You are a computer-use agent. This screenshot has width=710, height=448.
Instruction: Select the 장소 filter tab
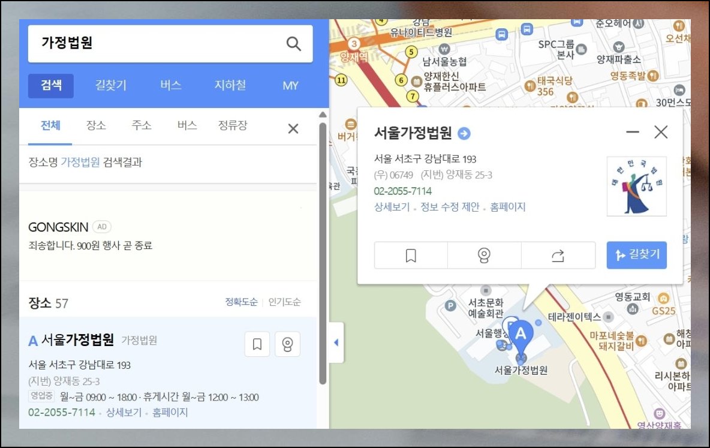(x=96, y=125)
